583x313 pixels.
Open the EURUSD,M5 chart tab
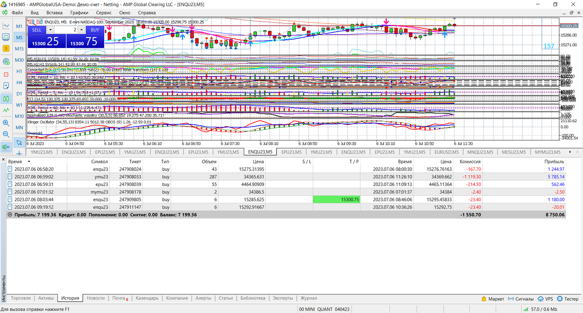pyautogui.click(x=447, y=152)
